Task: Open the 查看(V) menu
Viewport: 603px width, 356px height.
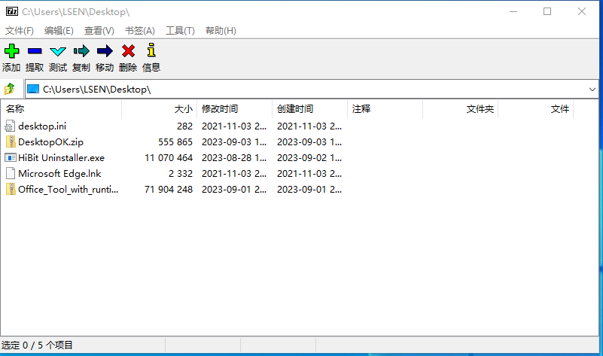Action: [x=99, y=30]
